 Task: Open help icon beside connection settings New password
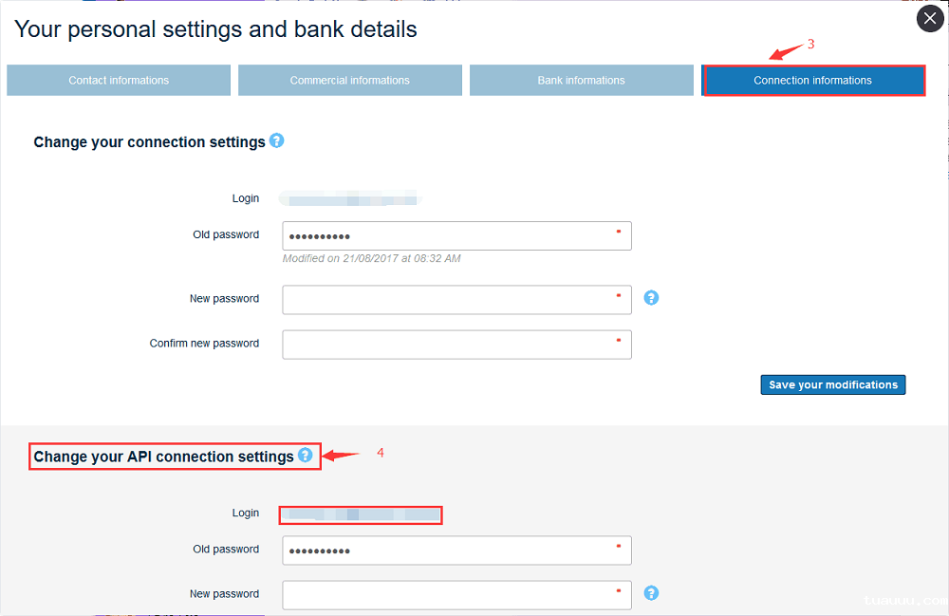(651, 298)
